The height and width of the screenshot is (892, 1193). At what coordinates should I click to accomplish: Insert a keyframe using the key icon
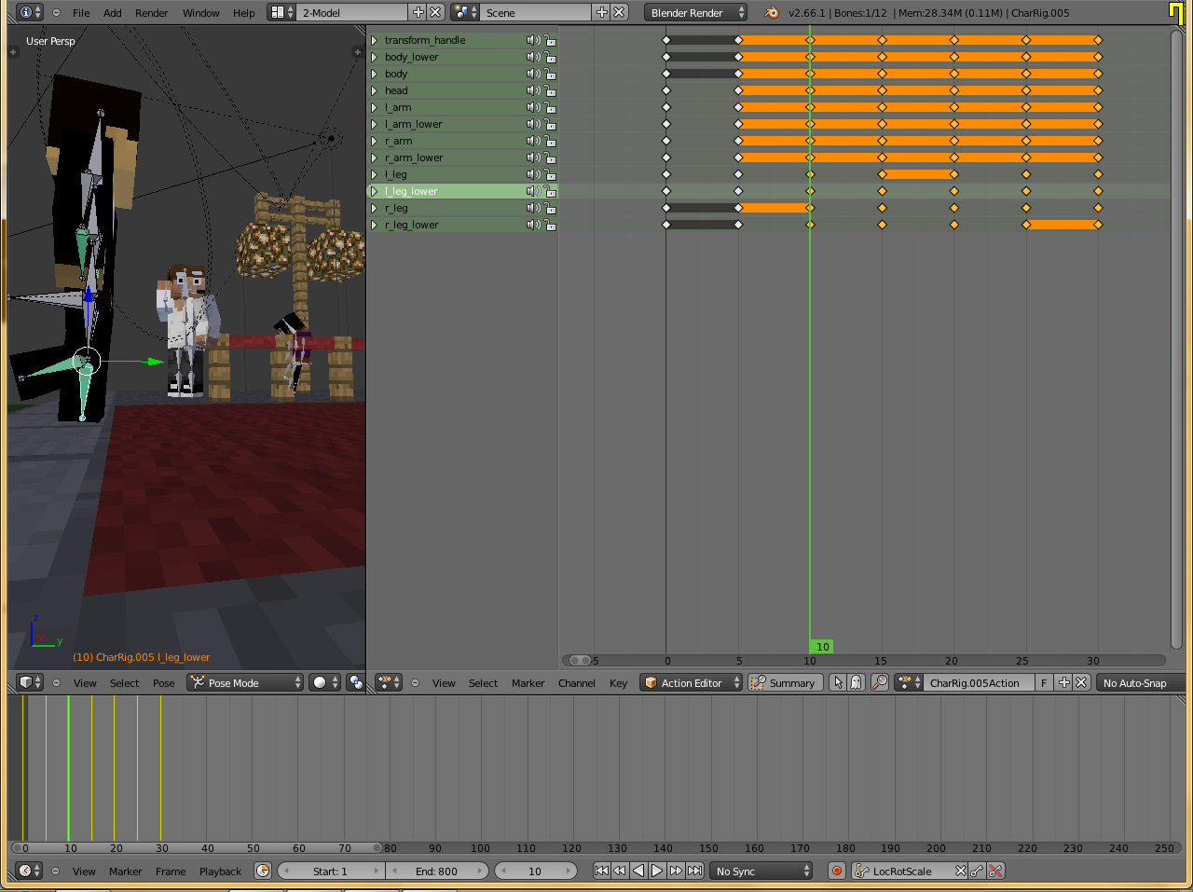click(x=977, y=871)
